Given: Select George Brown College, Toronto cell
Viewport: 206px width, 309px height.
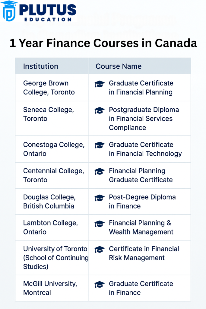Looking at the screenshot, I should (49, 88).
